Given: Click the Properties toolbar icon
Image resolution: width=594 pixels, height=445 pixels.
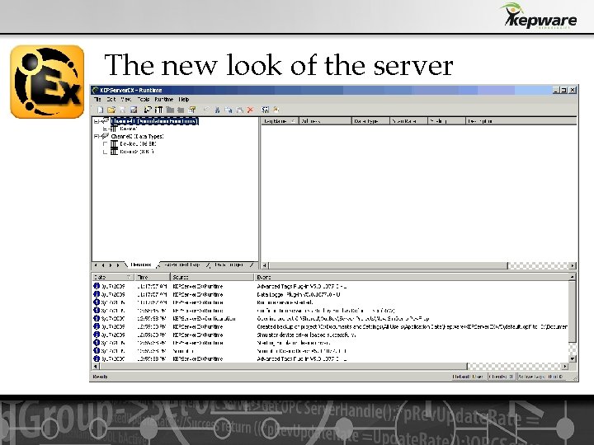Looking at the screenshot, I should pyautogui.click(x=192, y=110).
